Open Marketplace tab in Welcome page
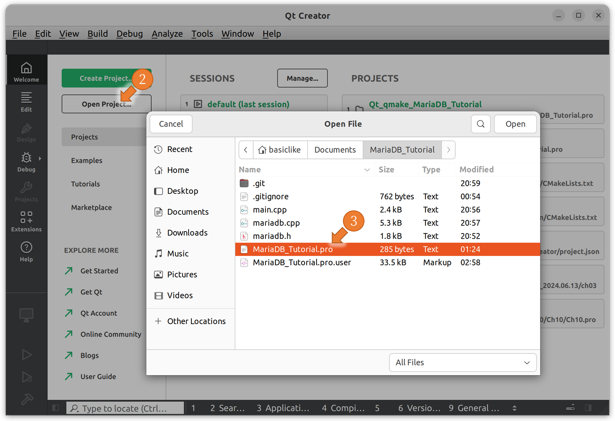The width and height of the screenshot is (615, 421). 92,207
